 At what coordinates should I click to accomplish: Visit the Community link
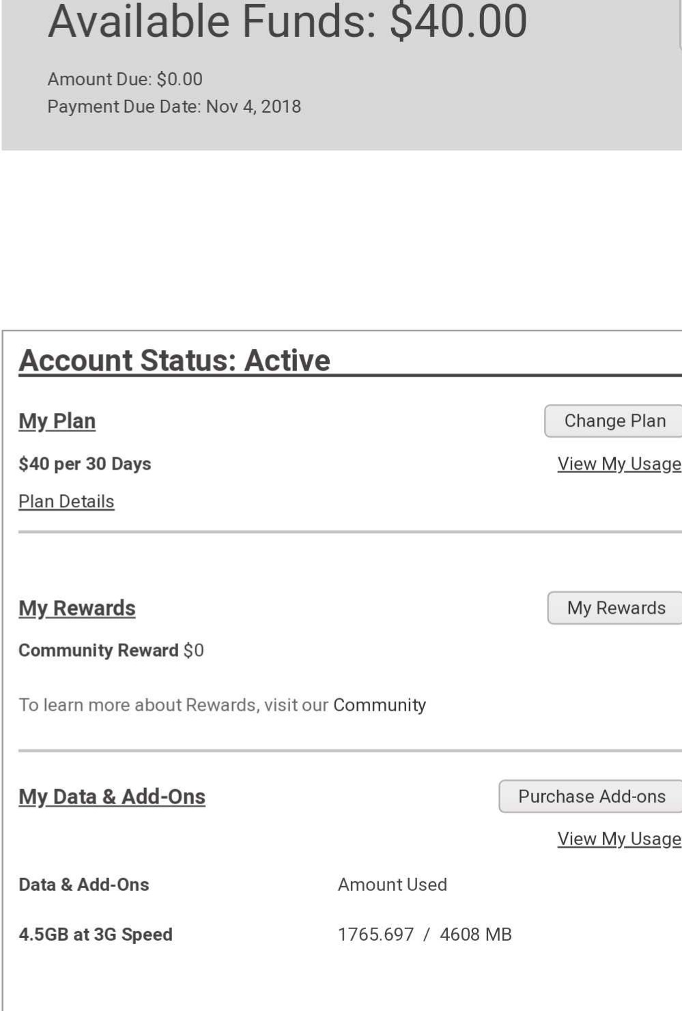[380, 705]
